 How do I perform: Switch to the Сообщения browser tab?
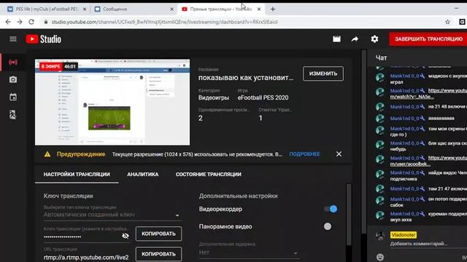click(134, 9)
